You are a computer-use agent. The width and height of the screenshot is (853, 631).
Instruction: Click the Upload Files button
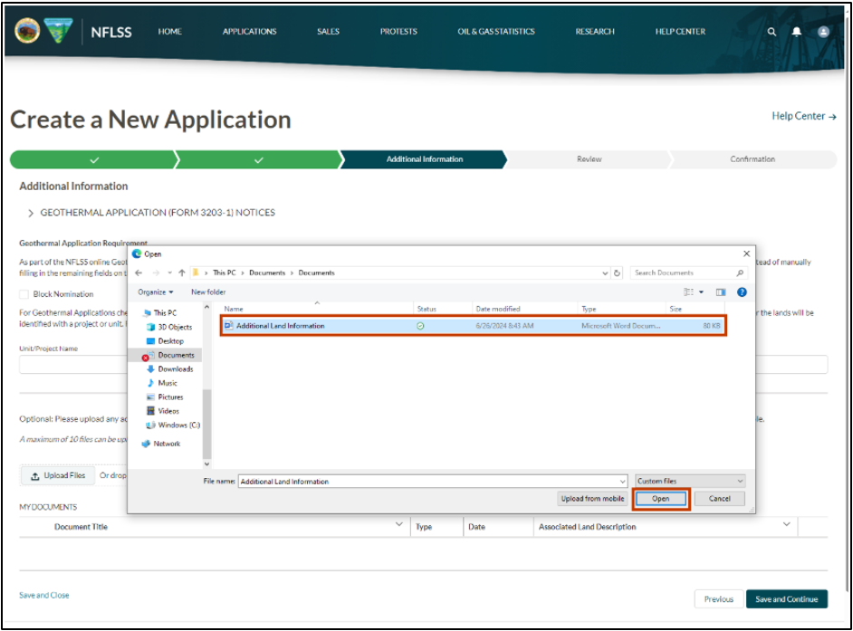tap(58, 476)
